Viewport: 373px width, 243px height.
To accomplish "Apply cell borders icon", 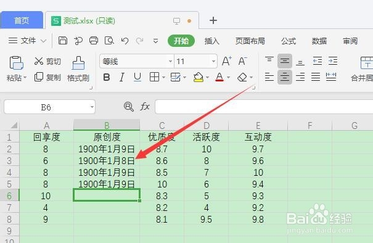I will point(154,77).
